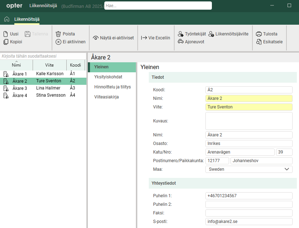Screen dimensions: 299x228
Task: Open Työntekijät employees
Action: (x=191, y=34)
